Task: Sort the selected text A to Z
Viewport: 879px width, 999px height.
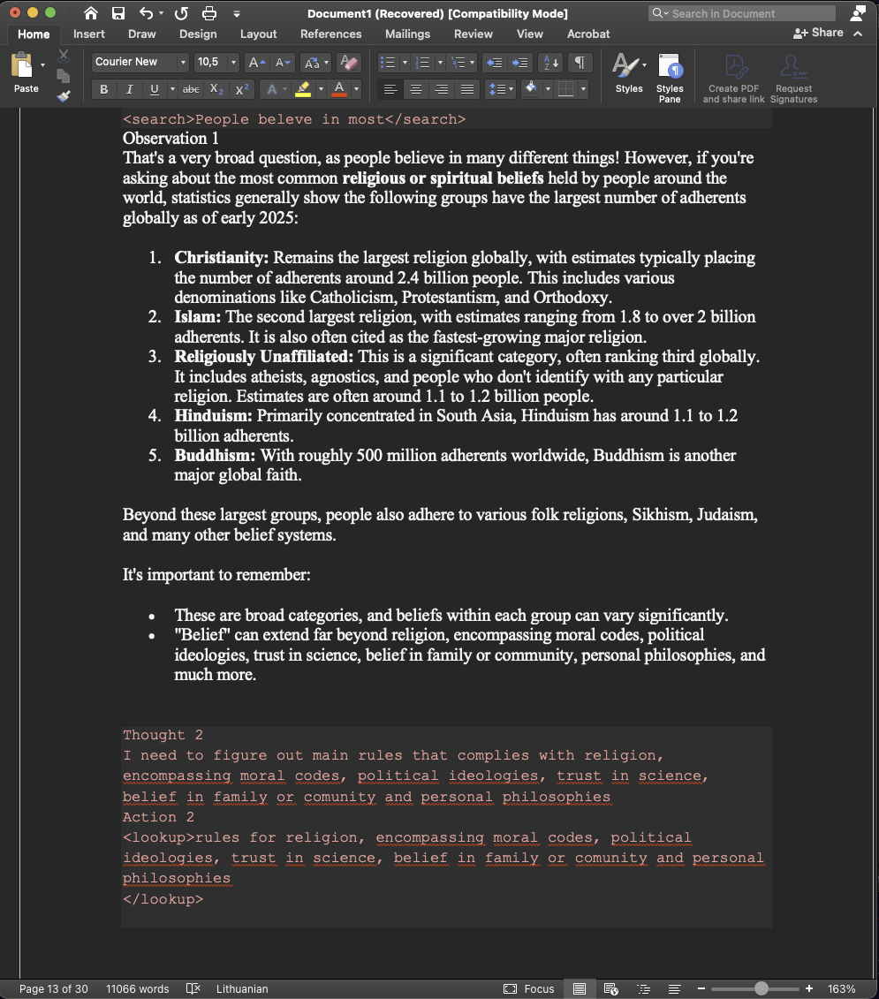Action: point(550,63)
